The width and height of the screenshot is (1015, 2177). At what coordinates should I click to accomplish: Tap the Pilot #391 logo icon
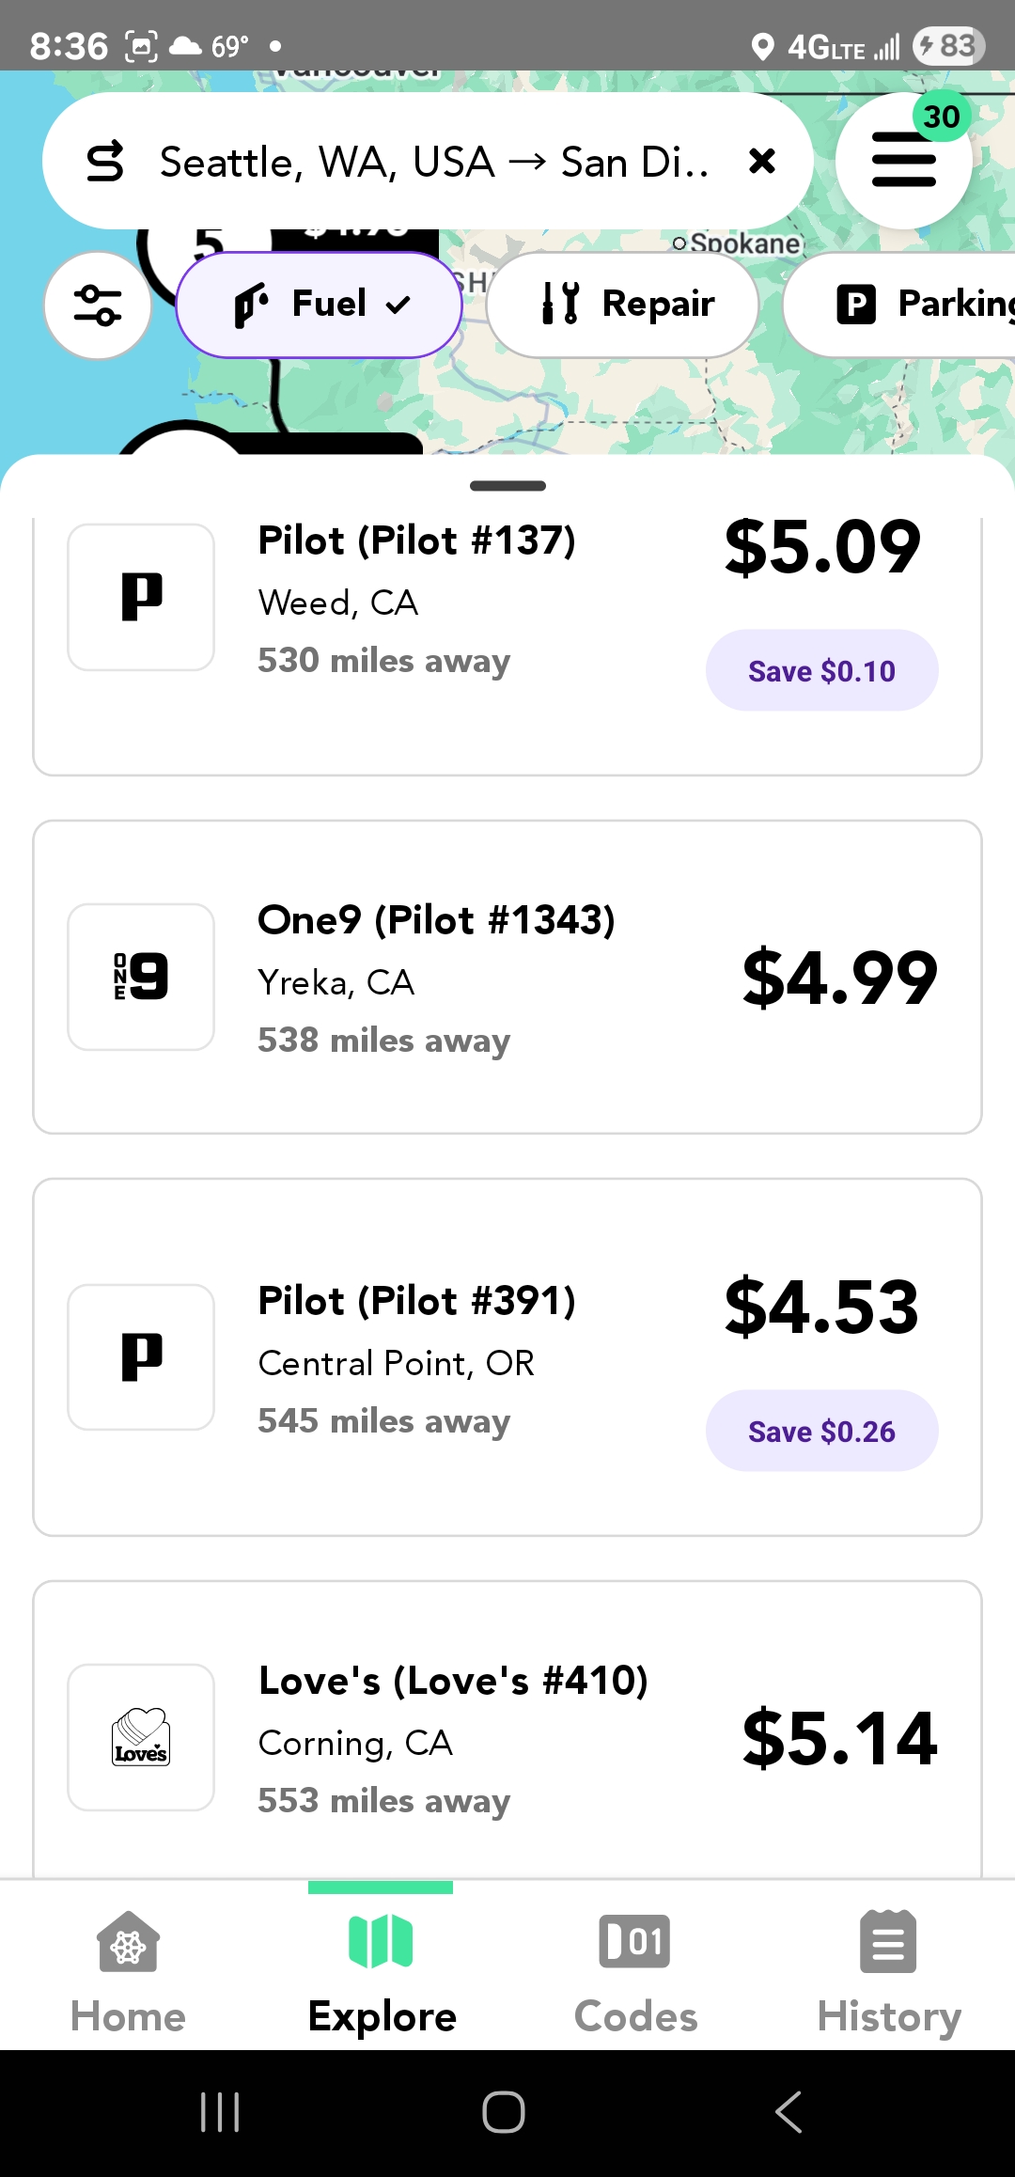(x=141, y=1357)
